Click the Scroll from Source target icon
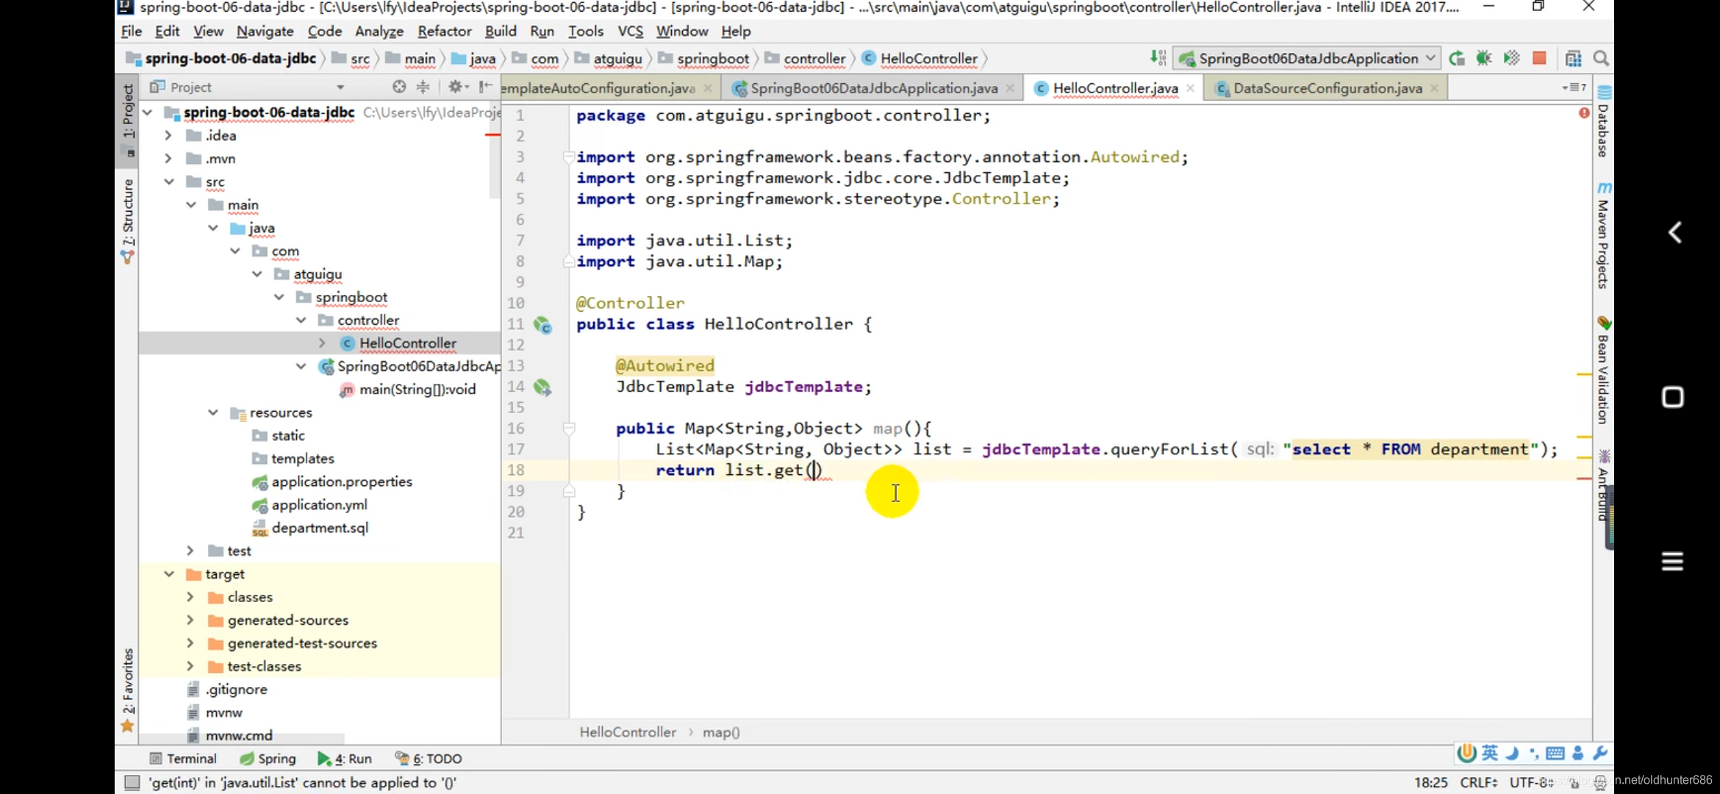 coord(398,87)
